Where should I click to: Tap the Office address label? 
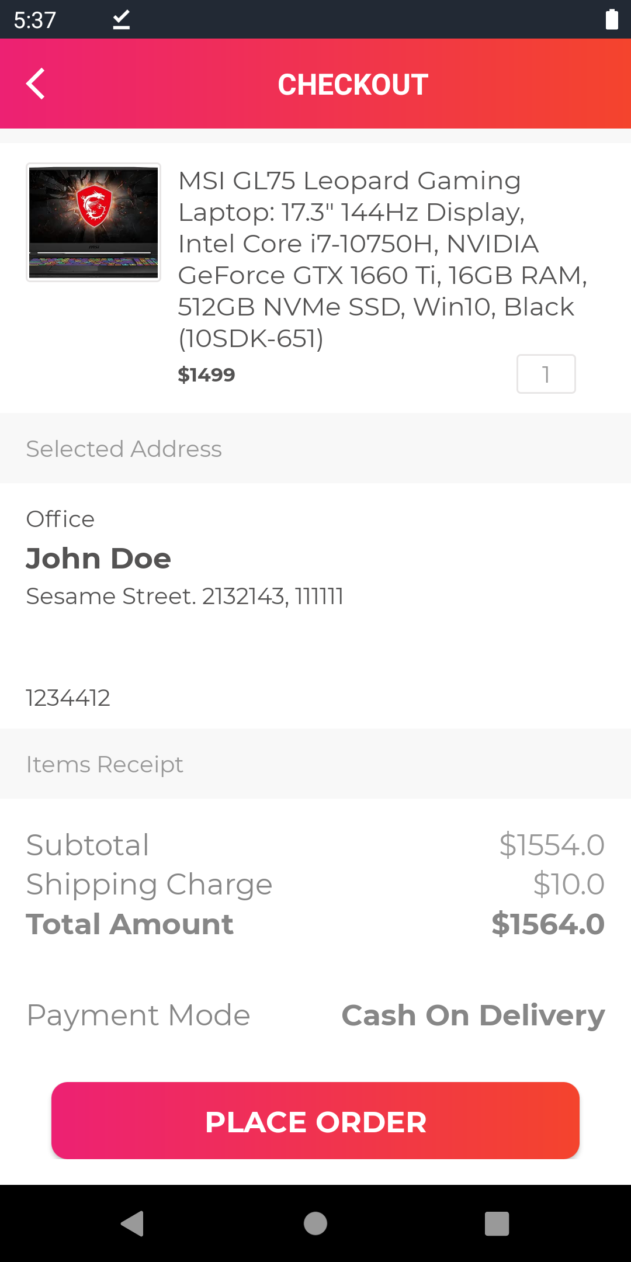pyautogui.click(x=60, y=519)
